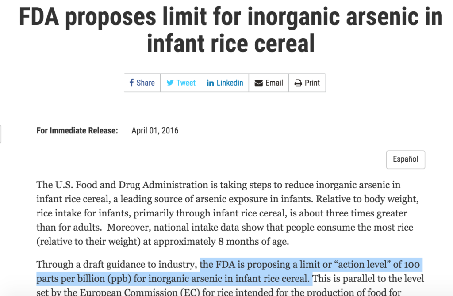Viewport: 453px width, 296px height.
Task: Click the LinkedIn "in" logo icon
Action: point(210,83)
